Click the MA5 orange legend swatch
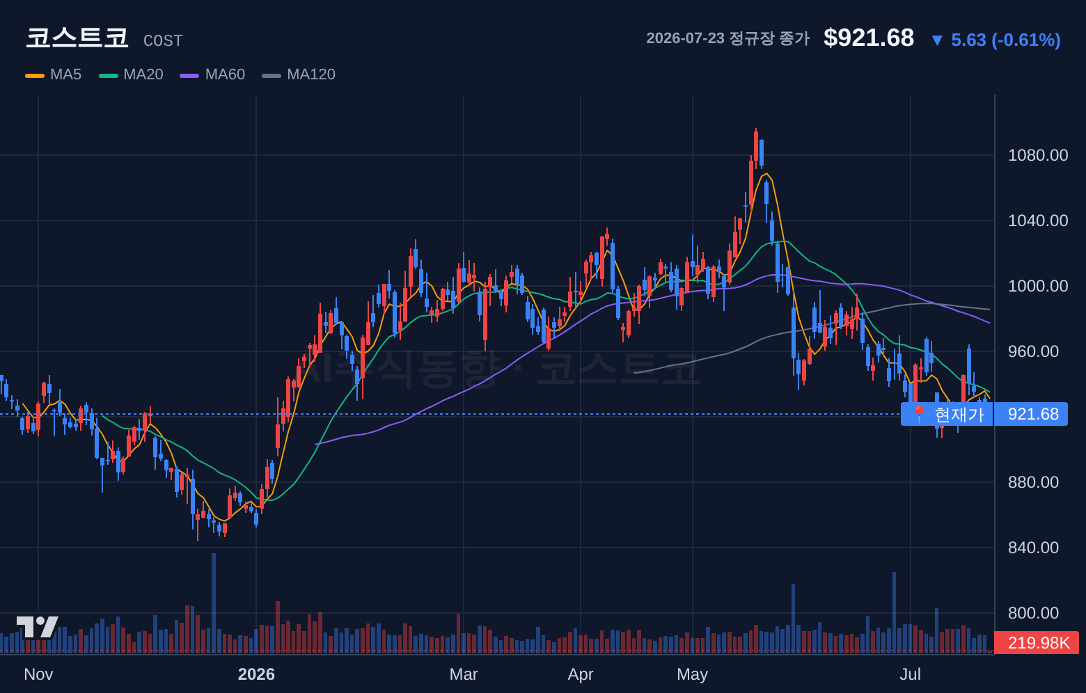The height and width of the screenshot is (693, 1086). point(35,75)
